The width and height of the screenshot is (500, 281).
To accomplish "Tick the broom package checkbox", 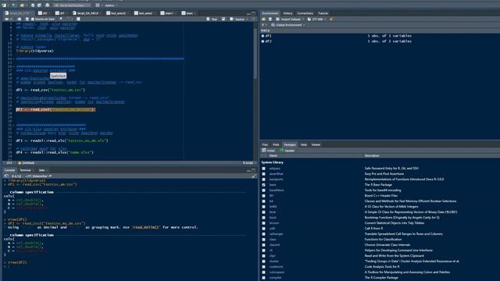I will click(263, 223).
